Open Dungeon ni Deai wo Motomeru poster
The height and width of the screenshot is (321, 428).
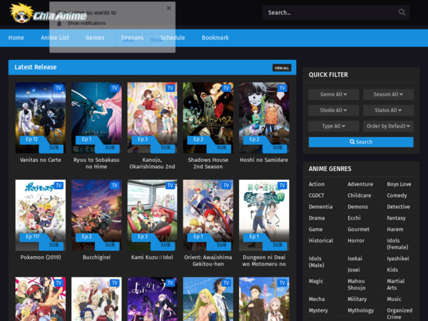tap(264, 215)
